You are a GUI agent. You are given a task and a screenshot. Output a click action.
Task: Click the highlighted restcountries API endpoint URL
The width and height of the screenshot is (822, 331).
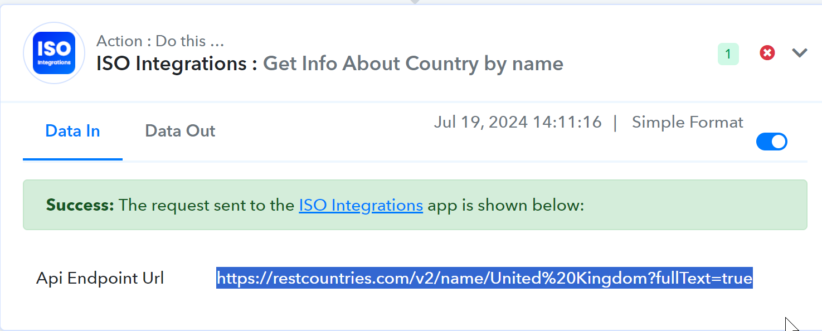tap(484, 278)
